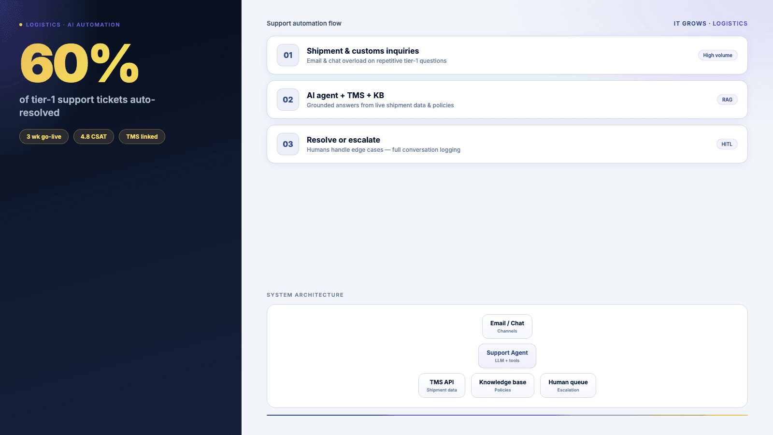Click 'Email & chat overload' description text

coord(377,61)
